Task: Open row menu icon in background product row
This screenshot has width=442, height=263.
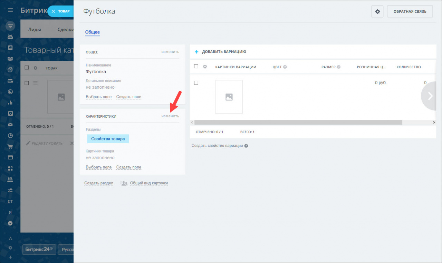Action: (x=35, y=83)
